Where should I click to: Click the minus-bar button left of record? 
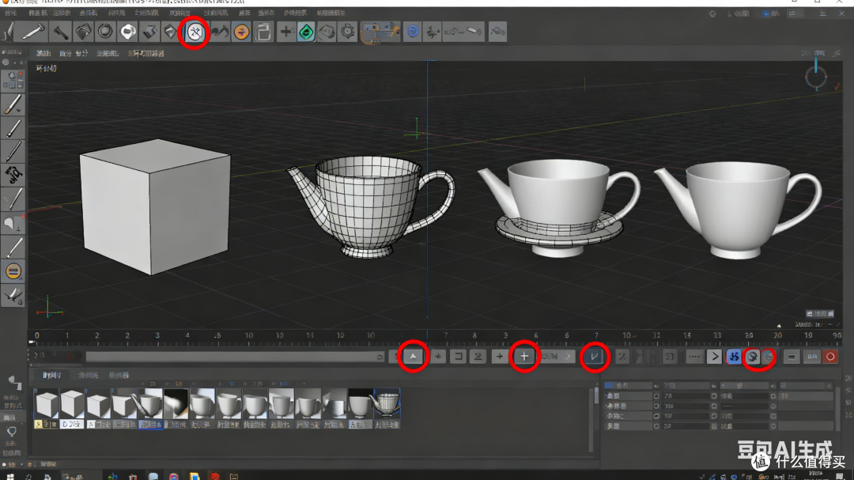(792, 357)
